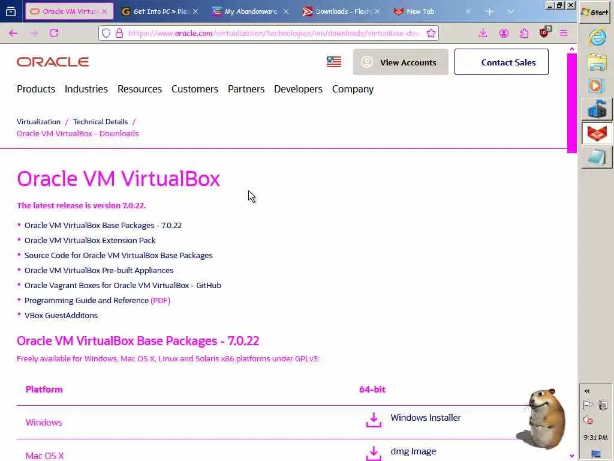Open the Windows Explorer folder taskbar icon
The image size is (614, 461).
[x=597, y=62]
